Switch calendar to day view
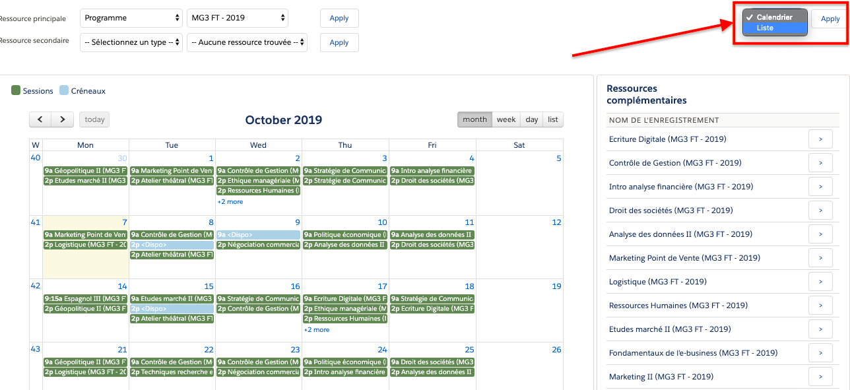This screenshot has height=390, width=850. tap(532, 119)
